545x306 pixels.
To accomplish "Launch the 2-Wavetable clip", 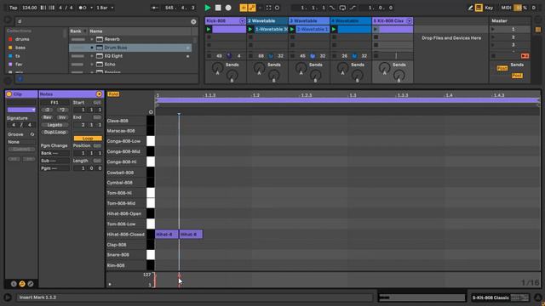I will click(250, 30).
